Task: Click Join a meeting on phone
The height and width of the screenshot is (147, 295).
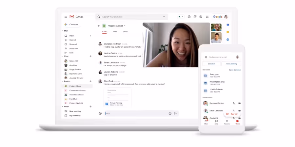Action: pyautogui.click(x=231, y=64)
